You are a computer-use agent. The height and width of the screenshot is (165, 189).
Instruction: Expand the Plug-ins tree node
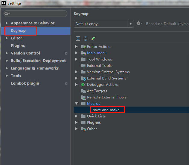(x=76, y=123)
